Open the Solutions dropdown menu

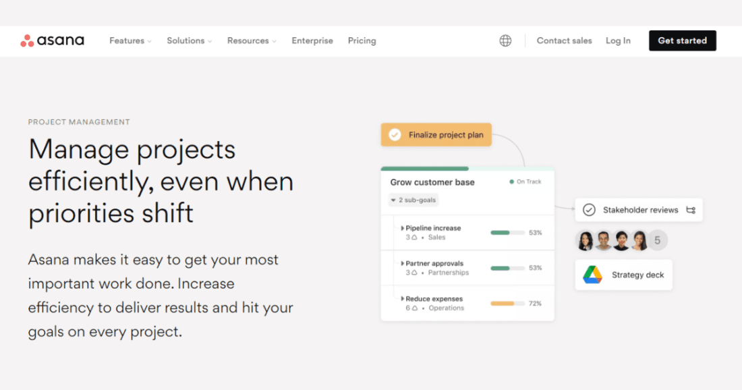click(x=190, y=40)
